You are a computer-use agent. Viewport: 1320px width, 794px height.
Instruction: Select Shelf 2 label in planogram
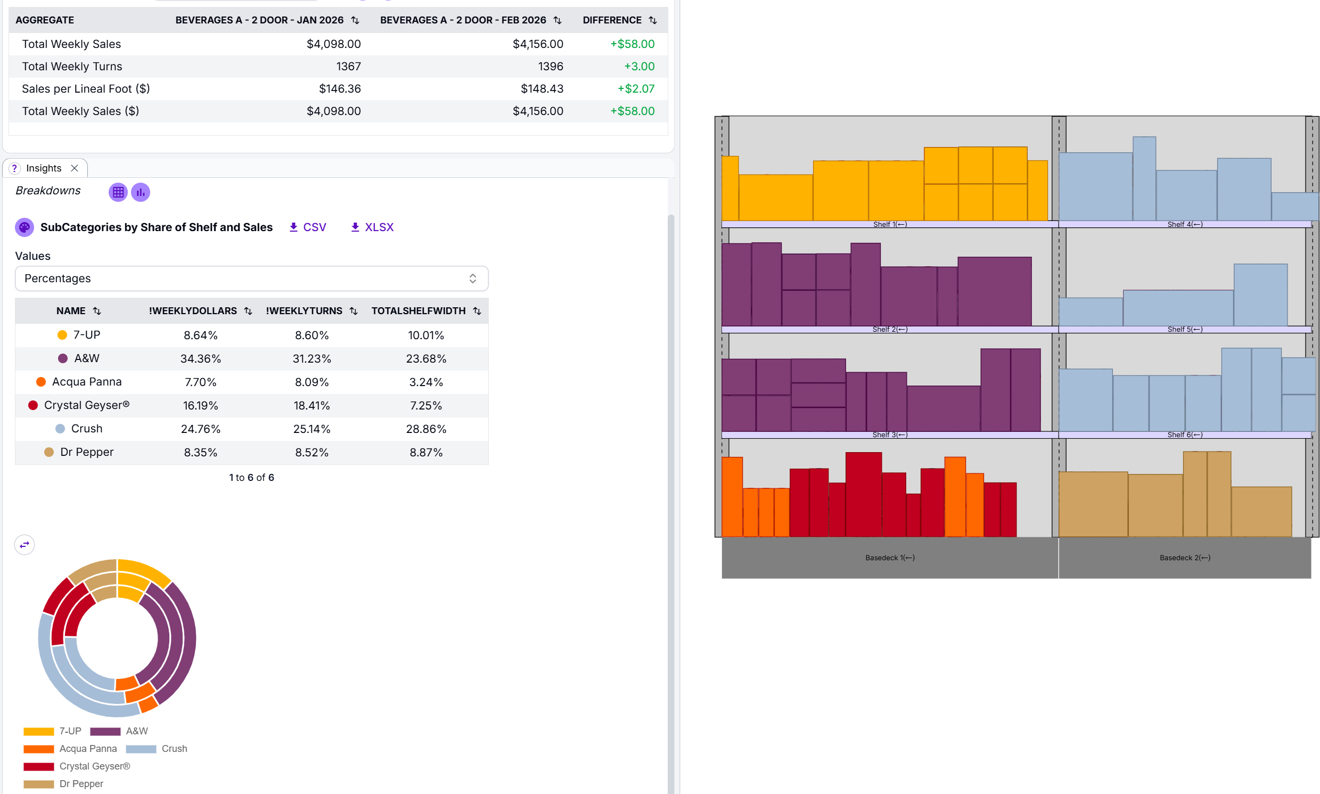click(x=890, y=330)
